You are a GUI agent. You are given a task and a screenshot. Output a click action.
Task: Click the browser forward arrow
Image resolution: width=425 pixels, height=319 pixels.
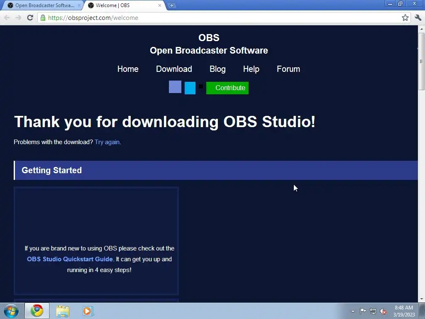click(x=18, y=17)
